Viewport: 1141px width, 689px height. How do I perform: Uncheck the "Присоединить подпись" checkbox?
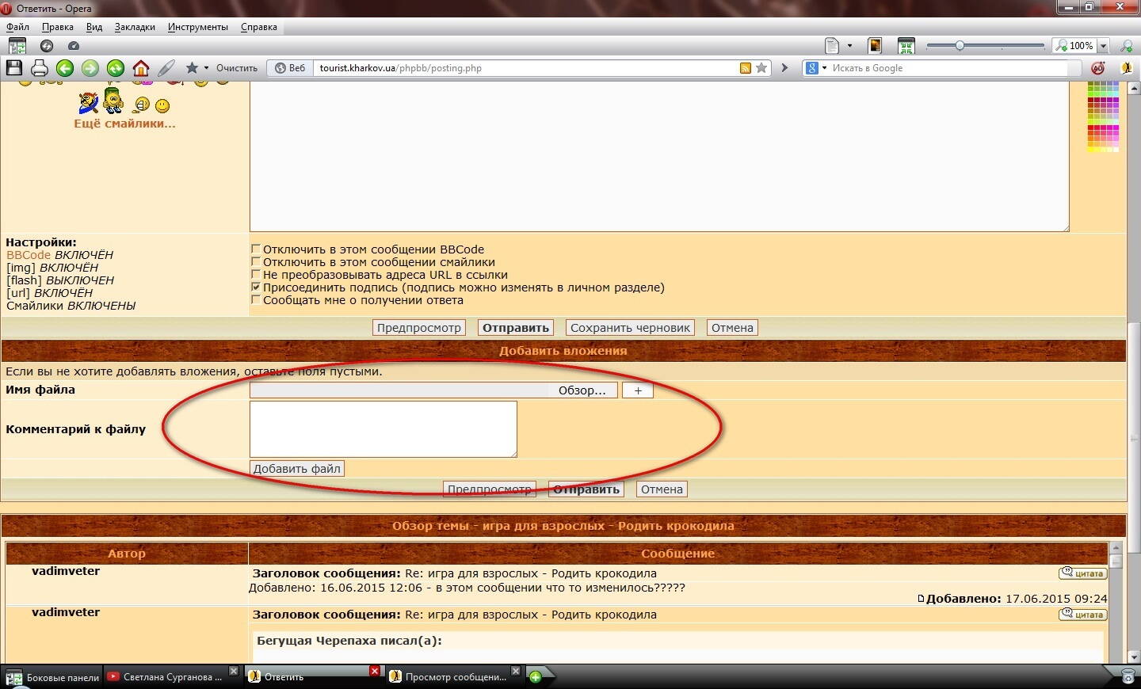pyautogui.click(x=256, y=287)
